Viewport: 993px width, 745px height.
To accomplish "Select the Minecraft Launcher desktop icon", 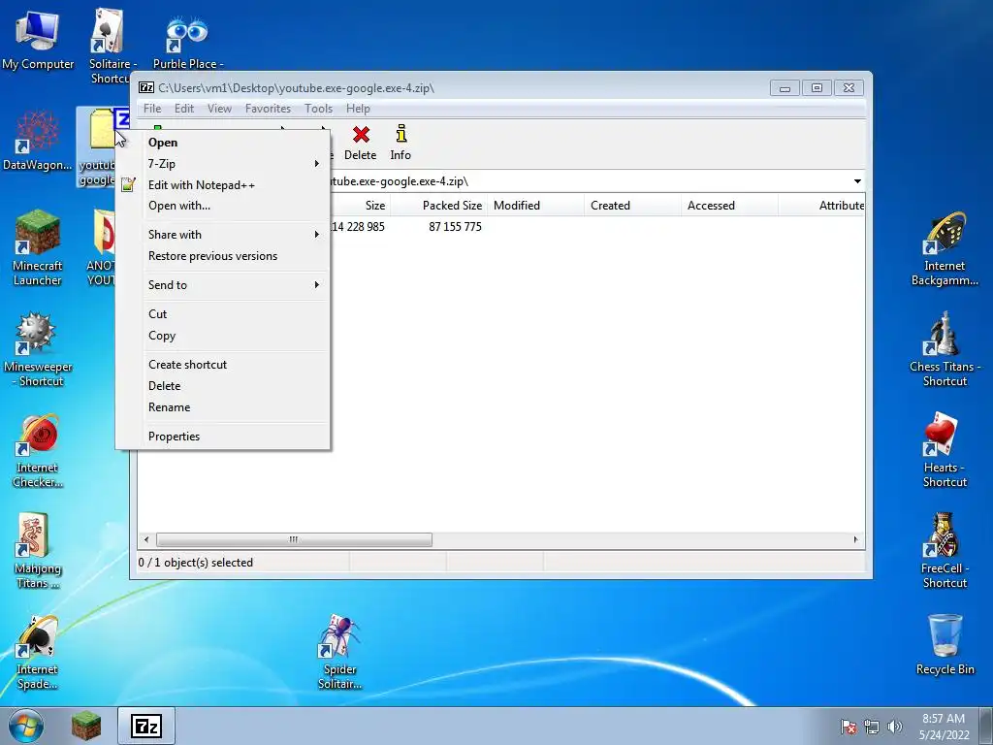I will pyautogui.click(x=38, y=247).
